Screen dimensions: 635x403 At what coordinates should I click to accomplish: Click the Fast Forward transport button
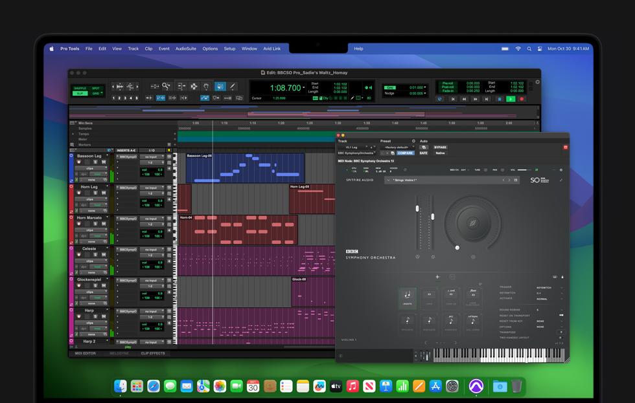(x=476, y=99)
